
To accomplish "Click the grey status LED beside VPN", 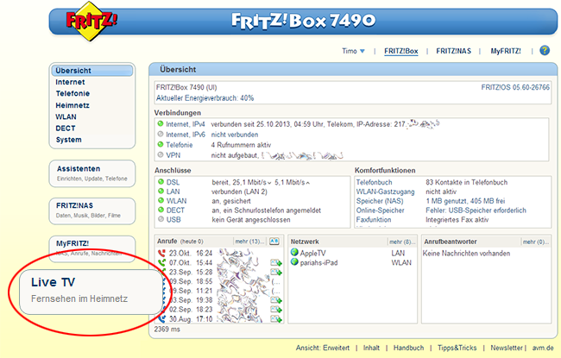I will click(x=161, y=155).
